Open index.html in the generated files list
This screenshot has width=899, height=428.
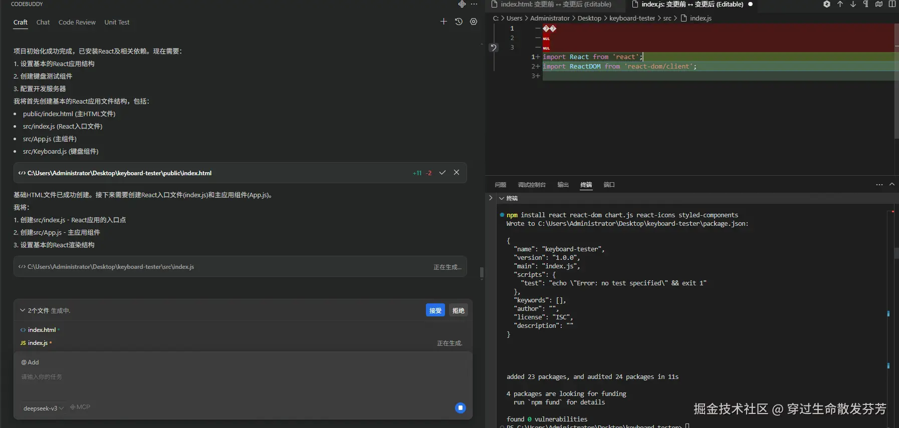[42, 330]
